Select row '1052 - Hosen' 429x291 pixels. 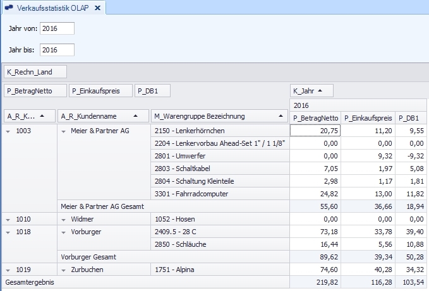pyautogui.click(x=220, y=219)
